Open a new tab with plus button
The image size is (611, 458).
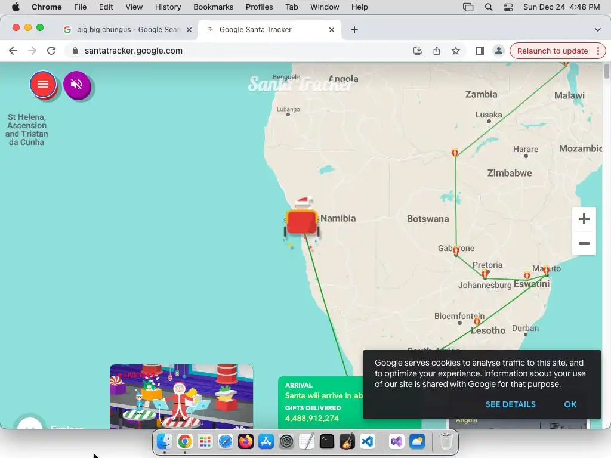tap(354, 30)
